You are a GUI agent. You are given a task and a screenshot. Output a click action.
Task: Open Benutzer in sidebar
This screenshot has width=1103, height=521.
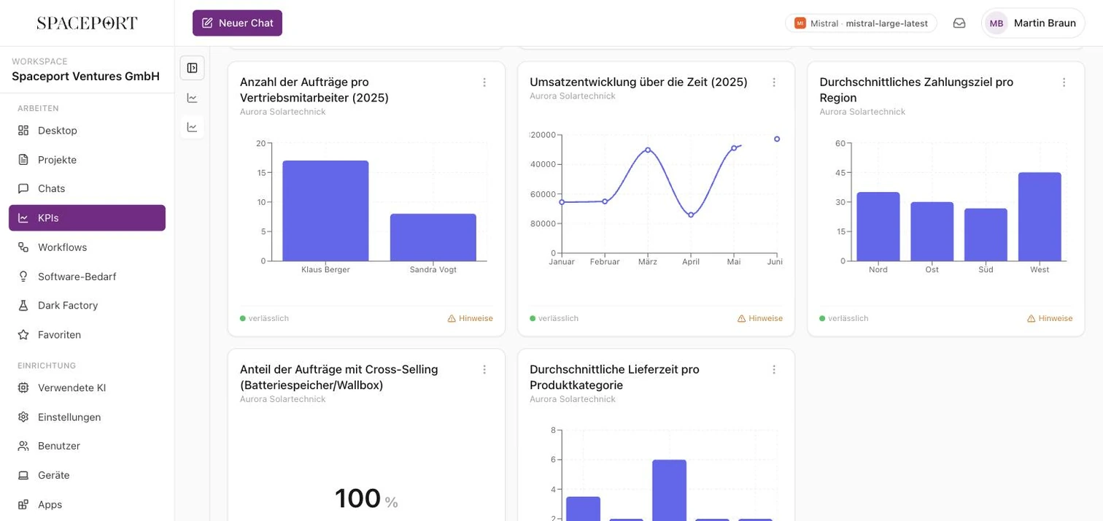(x=87, y=446)
